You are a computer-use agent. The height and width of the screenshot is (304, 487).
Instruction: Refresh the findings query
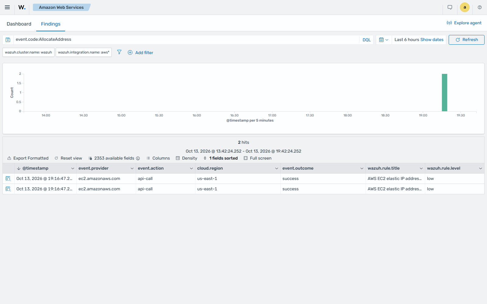tap(466, 40)
